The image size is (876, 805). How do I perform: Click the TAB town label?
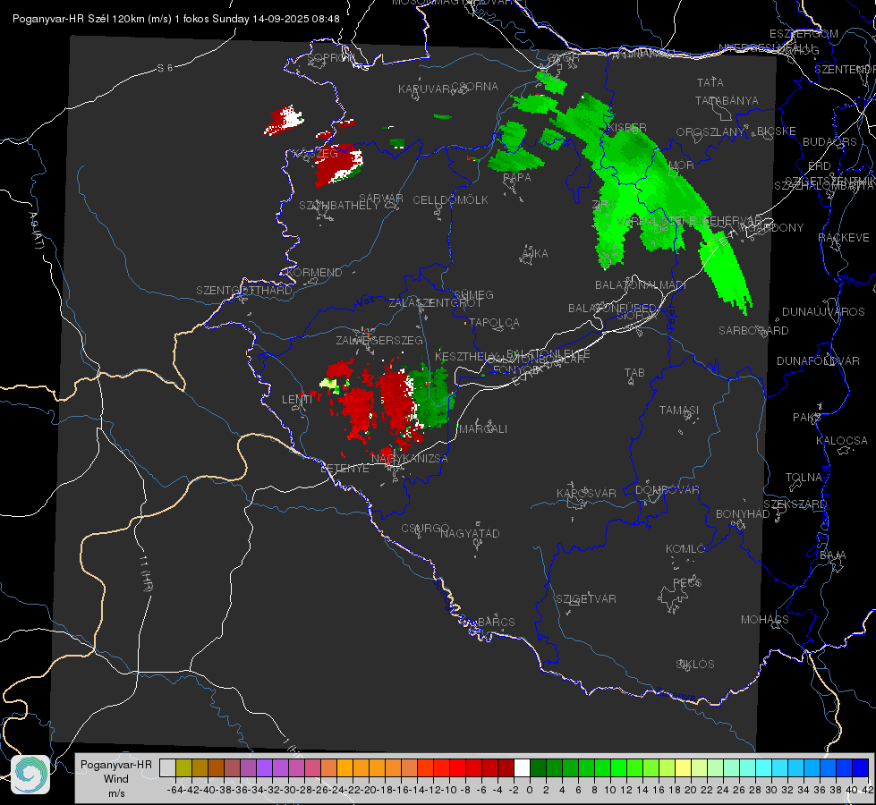pos(634,373)
